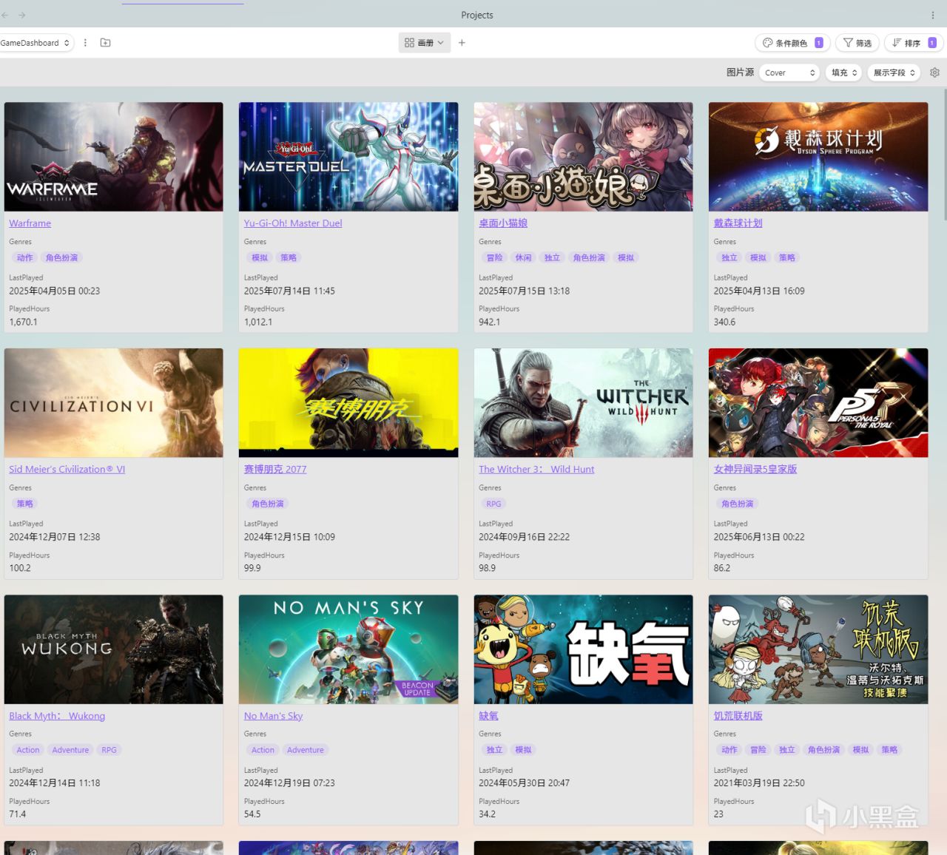Click the 动作 tag on Warframe card

(x=25, y=258)
